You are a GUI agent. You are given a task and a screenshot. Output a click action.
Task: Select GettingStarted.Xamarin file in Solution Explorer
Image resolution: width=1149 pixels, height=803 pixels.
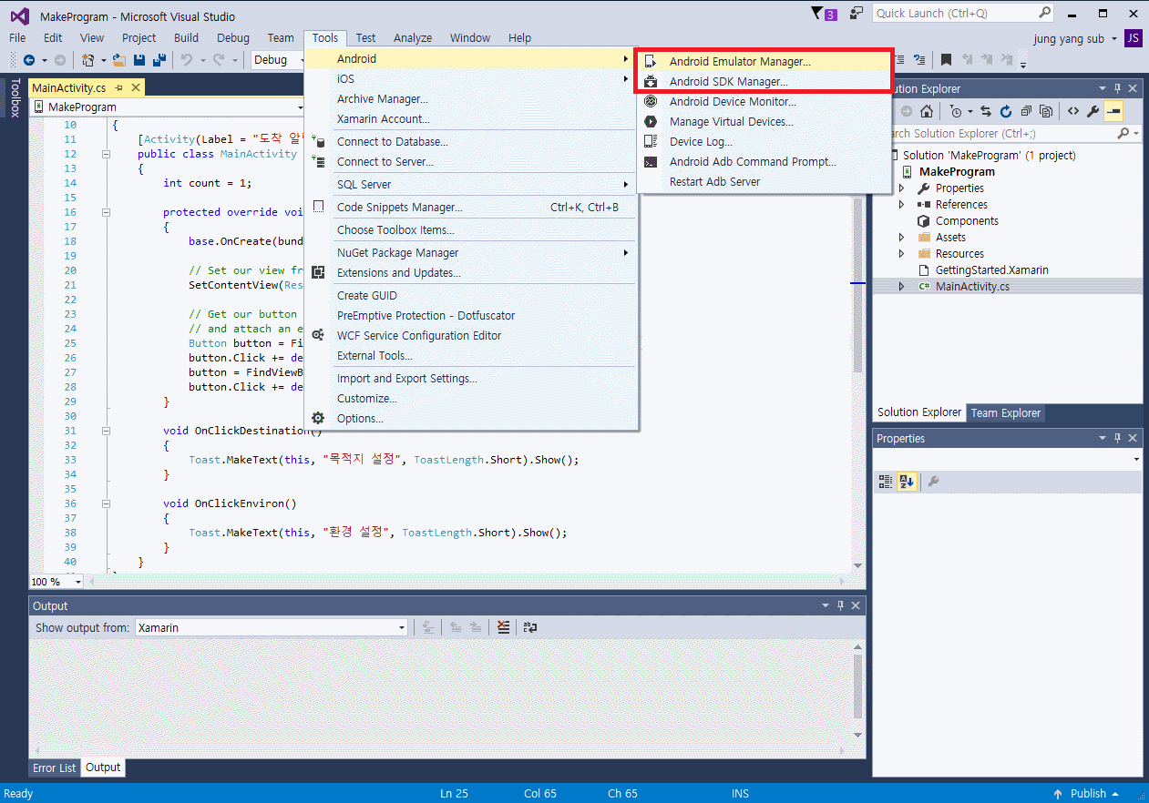tap(991, 270)
